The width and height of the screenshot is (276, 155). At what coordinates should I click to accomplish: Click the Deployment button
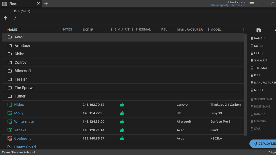(x=263, y=144)
